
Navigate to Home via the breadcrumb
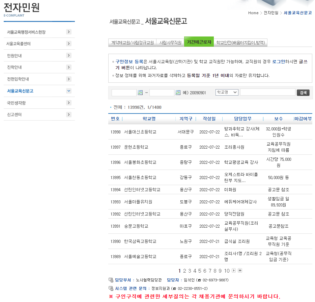pyautogui.click(x=253, y=13)
